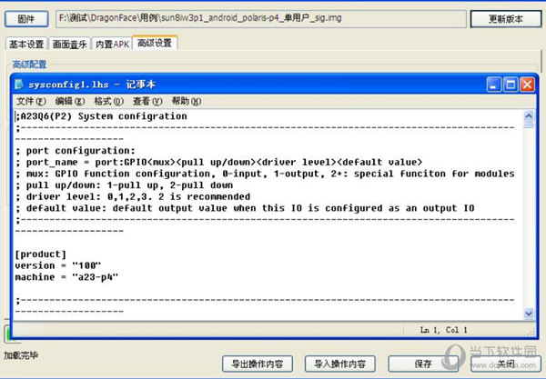Screen dimensions: 546x379
Task: Click the "; mux: GPIO function configuration" line
Action: 265,174
